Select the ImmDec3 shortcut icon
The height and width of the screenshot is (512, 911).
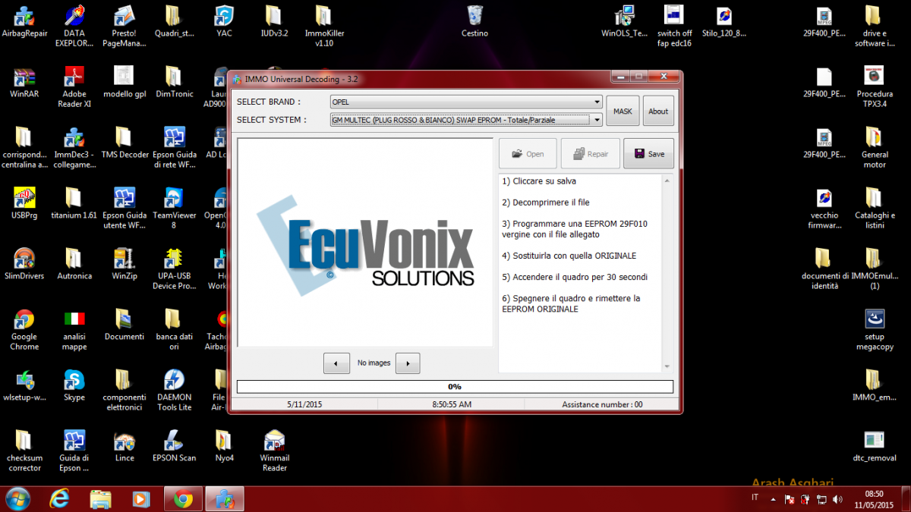pyautogui.click(x=74, y=148)
